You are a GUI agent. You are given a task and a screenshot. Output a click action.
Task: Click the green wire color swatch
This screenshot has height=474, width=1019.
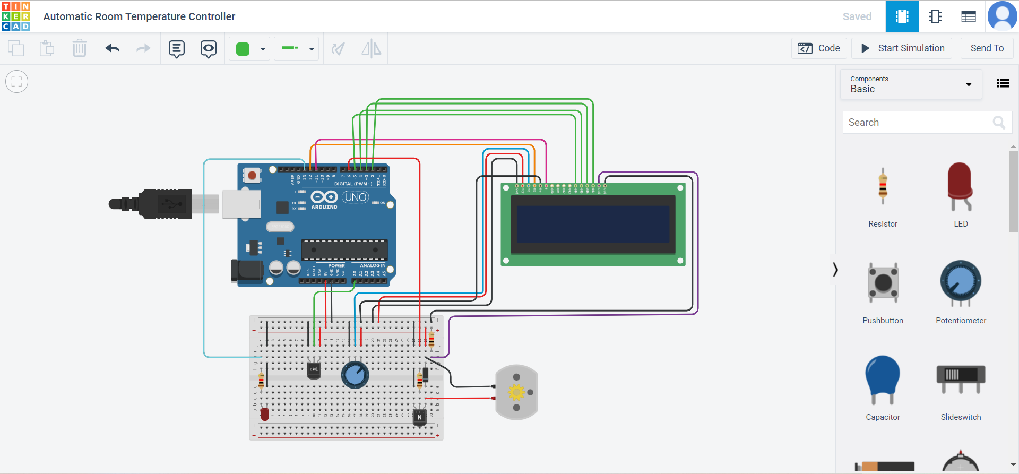coord(243,49)
